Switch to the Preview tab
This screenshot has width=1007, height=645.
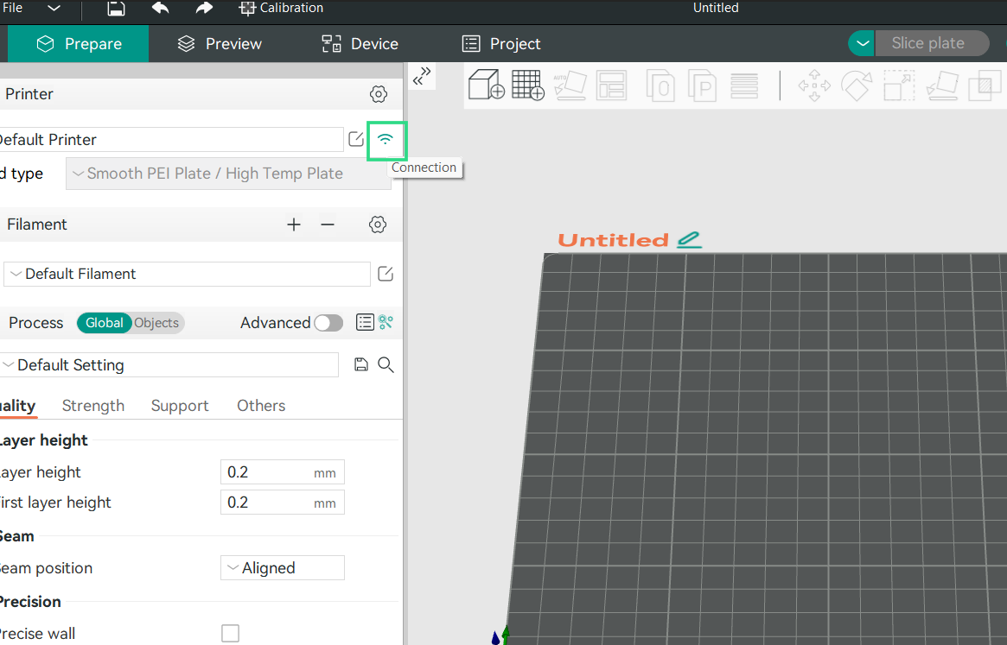pyautogui.click(x=220, y=44)
